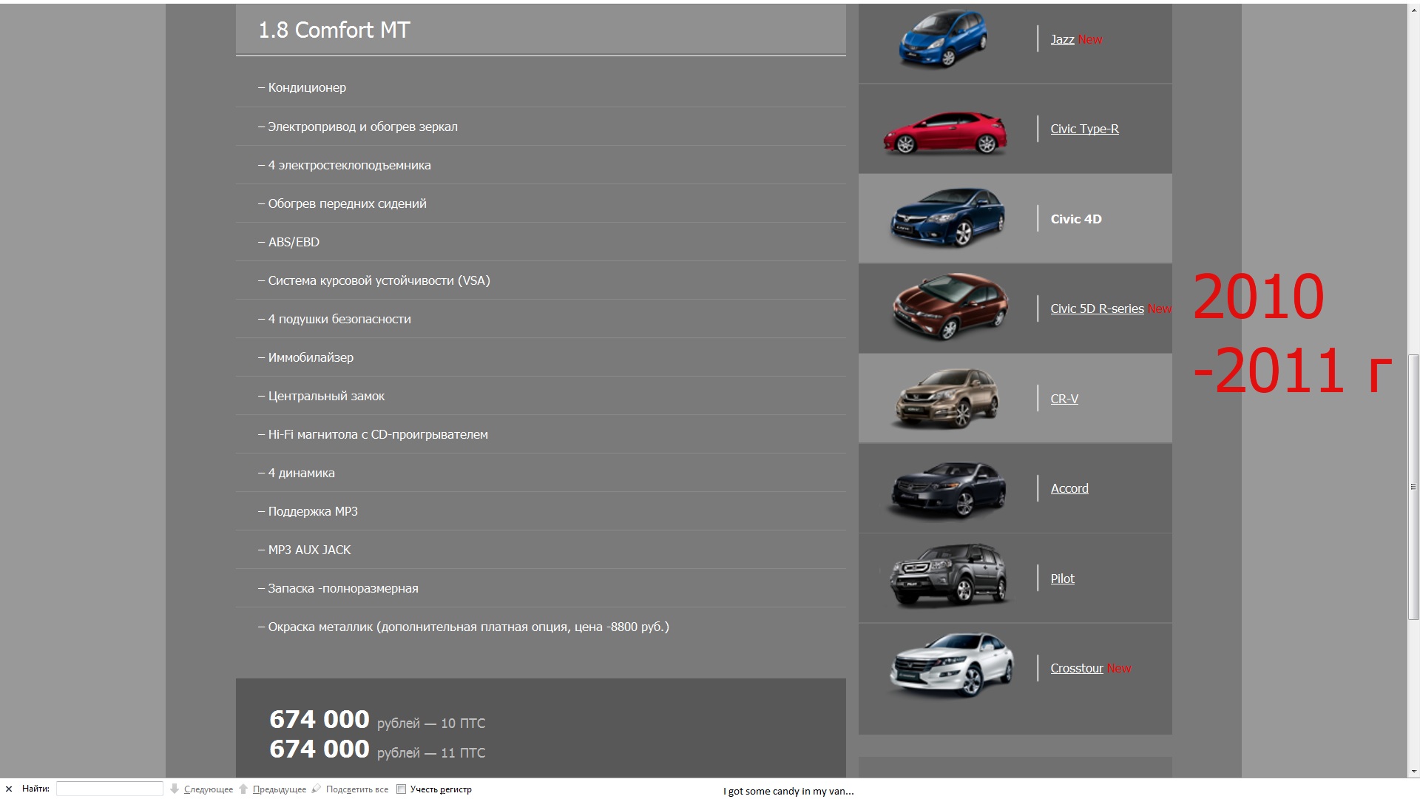1420x799 pixels.
Task: Click the find next arrow icon
Action: [x=175, y=789]
